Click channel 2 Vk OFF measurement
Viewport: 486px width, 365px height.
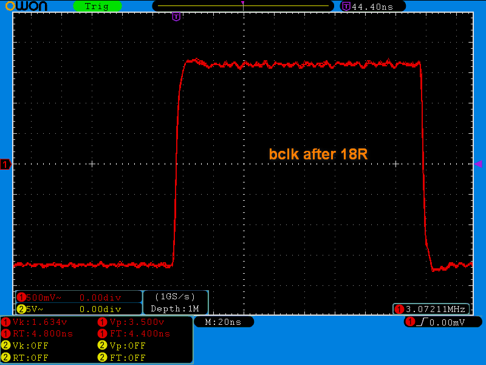tap(25, 346)
